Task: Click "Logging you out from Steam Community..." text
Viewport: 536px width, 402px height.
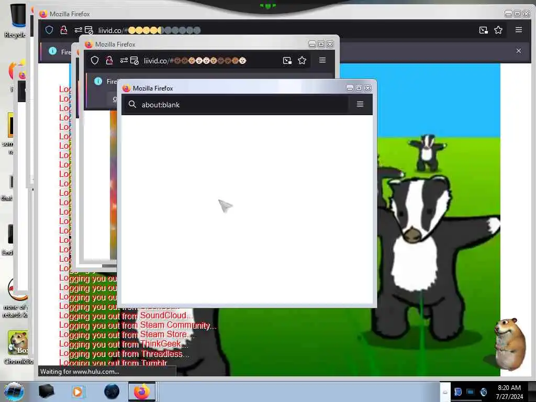Action: point(138,325)
